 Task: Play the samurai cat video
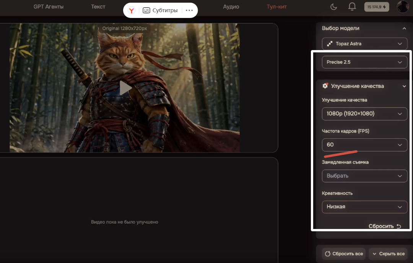[125, 88]
